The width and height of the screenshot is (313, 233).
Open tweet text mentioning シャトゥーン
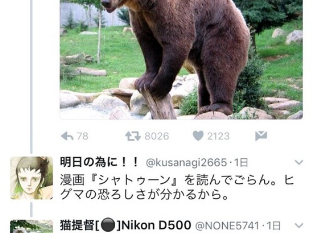[x=177, y=187]
